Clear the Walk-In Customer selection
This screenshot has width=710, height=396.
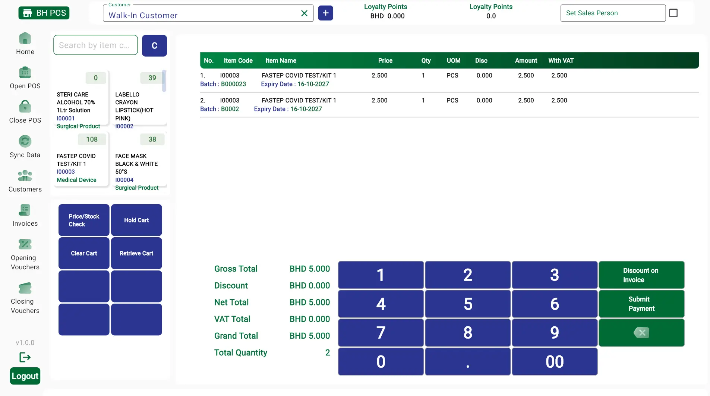[304, 13]
